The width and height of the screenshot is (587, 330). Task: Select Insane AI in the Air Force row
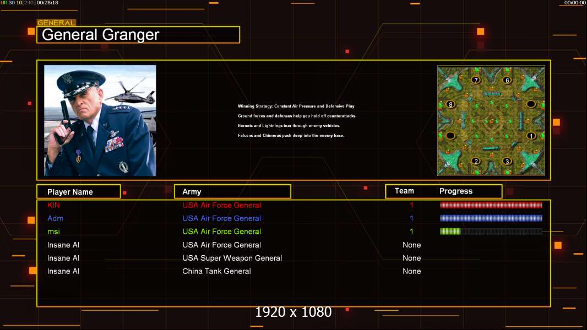[x=63, y=245]
